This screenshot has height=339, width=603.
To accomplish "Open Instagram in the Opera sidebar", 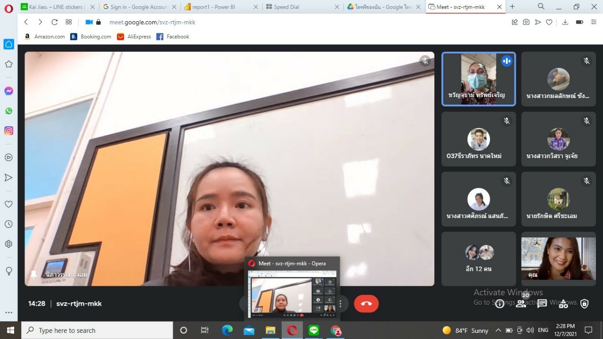I will click(8, 131).
